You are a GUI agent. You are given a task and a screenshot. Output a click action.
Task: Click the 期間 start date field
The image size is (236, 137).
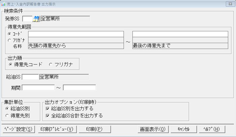point(38,88)
